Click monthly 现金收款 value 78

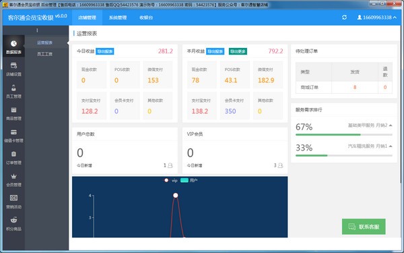(195, 80)
